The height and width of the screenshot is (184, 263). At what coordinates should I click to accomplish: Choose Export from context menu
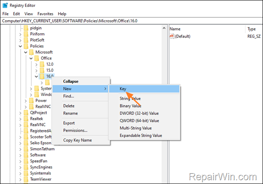pyautogui.click(x=81, y=123)
